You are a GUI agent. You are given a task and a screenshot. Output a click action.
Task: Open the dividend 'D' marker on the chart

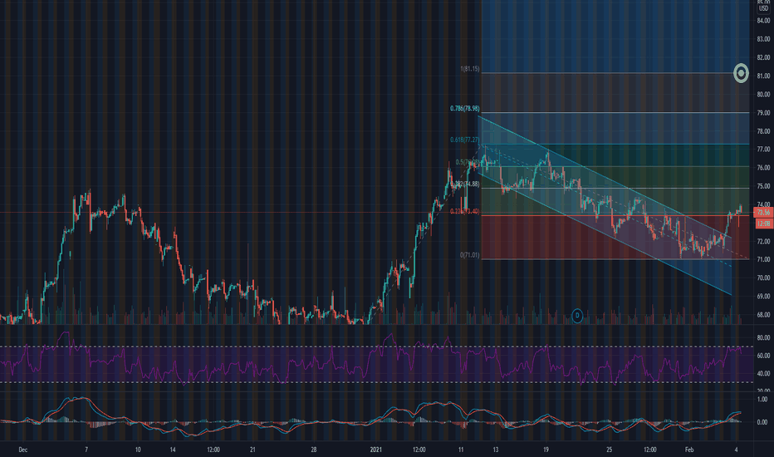[577, 316]
